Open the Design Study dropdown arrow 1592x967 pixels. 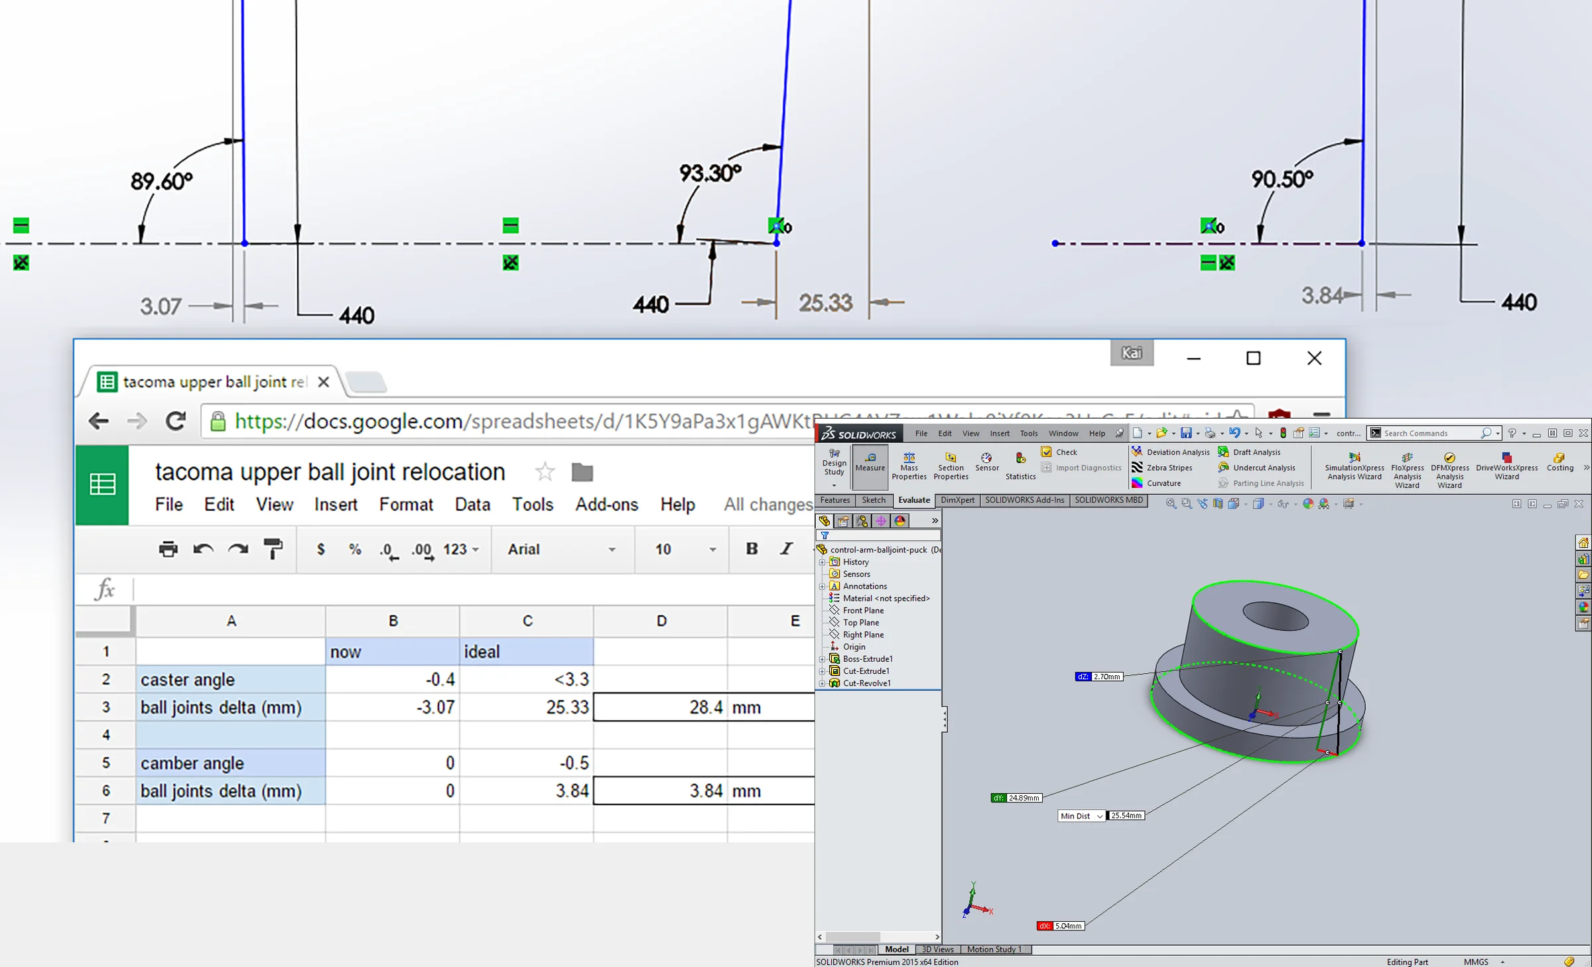834,485
